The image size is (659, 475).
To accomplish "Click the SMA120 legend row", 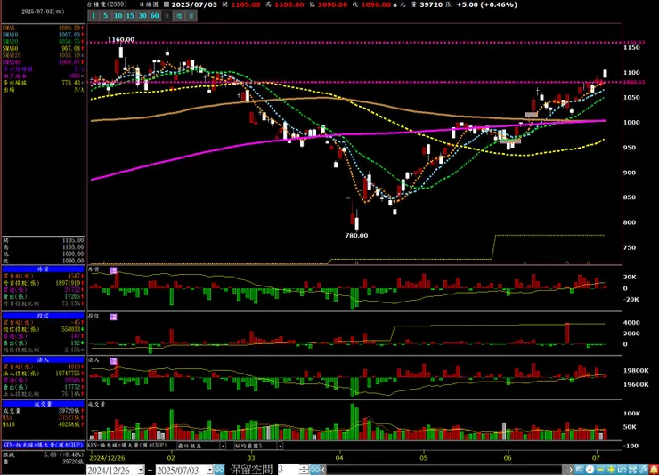I will tap(44, 55).
